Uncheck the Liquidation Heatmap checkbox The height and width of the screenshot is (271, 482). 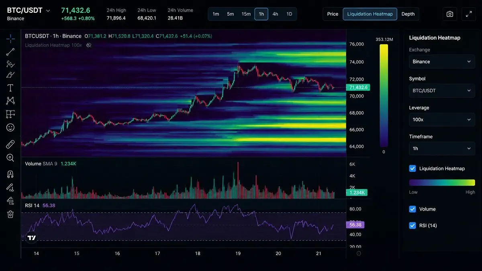(413, 169)
